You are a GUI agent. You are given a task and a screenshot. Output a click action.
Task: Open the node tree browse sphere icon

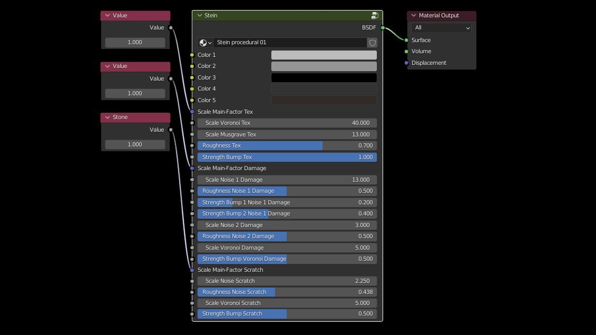pos(205,43)
